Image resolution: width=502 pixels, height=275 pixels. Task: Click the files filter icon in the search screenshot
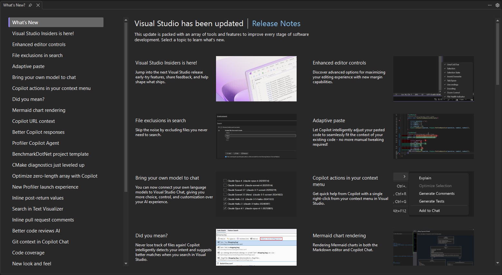(219, 239)
